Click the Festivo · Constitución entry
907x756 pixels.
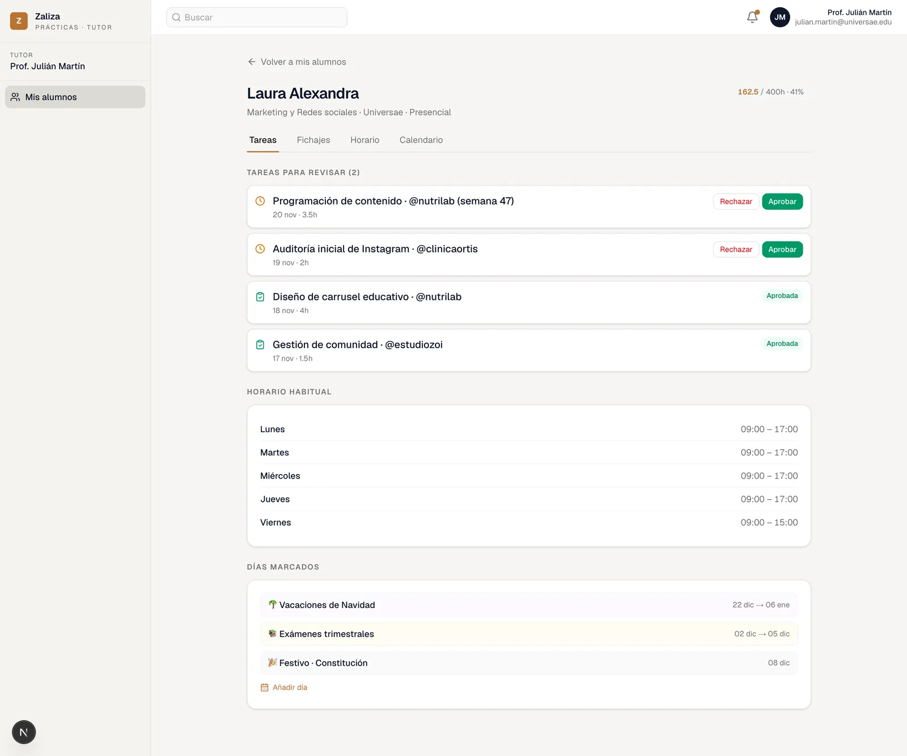tap(529, 662)
